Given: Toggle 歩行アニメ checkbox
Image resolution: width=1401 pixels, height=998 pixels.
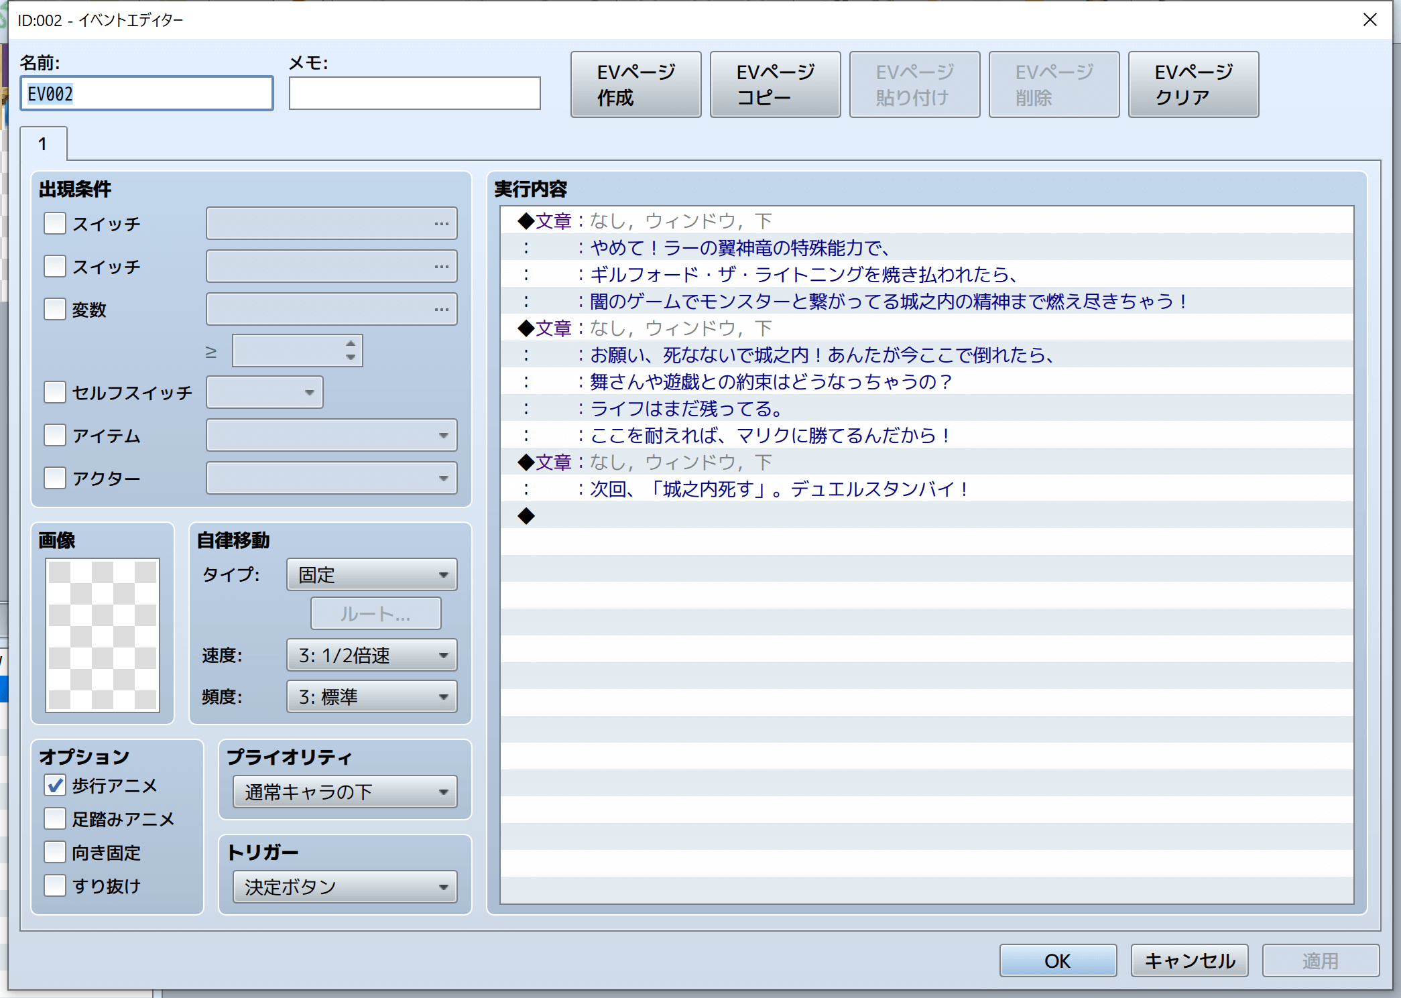Looking at the screenshot, I should [x=55, y=785].
